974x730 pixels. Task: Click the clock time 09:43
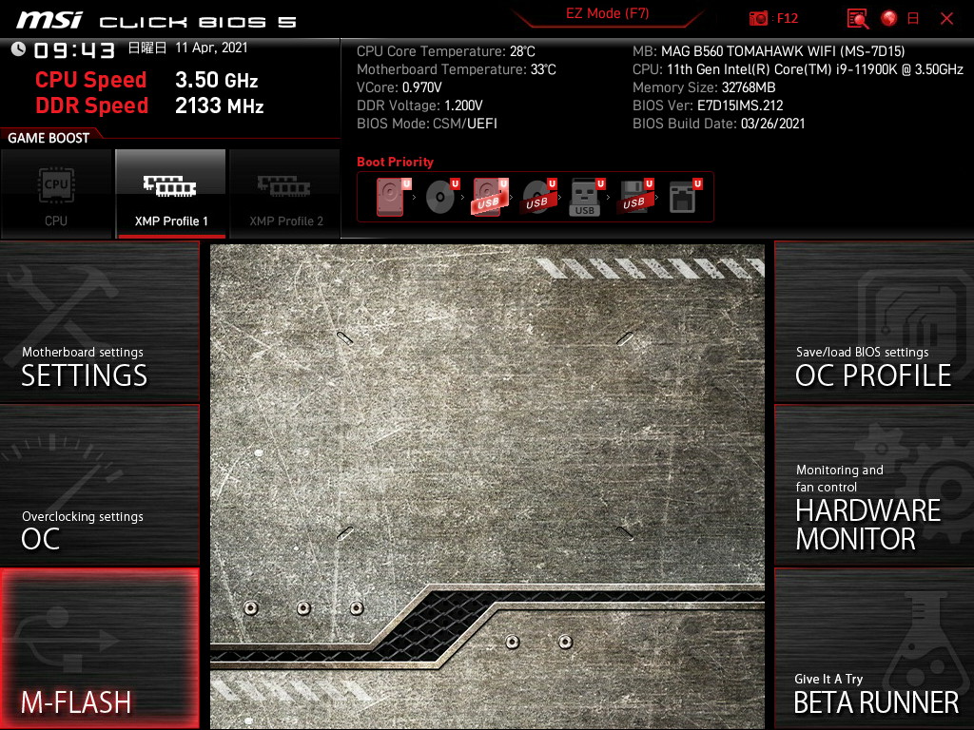74,50
